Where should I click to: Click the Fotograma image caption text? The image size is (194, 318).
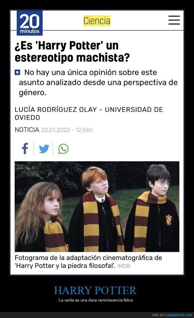point(88,262)
